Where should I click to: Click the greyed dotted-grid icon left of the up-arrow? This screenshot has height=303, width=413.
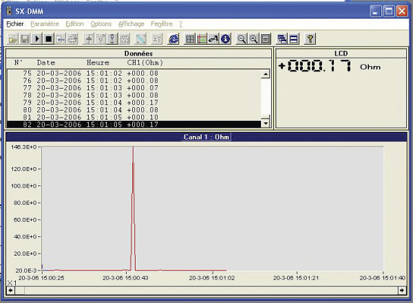coord(73,39)
